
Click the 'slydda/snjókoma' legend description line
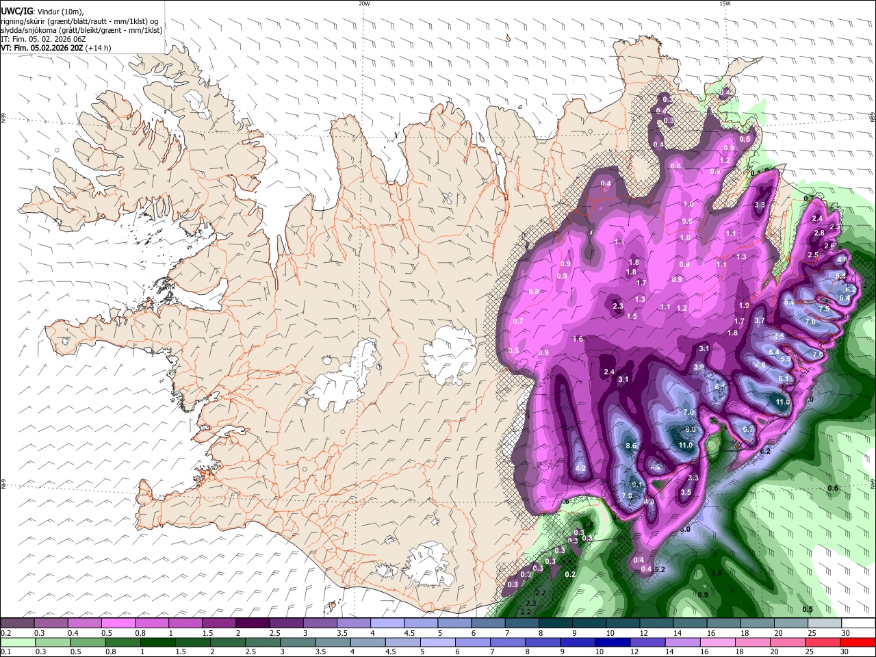tap(81, 30)
